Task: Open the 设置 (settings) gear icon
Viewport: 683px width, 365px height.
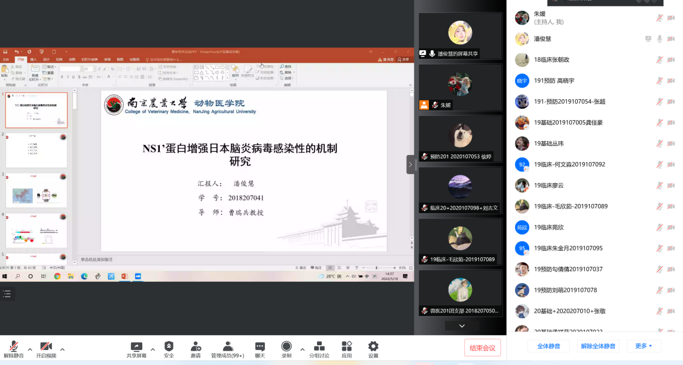Action: [373, 349]
